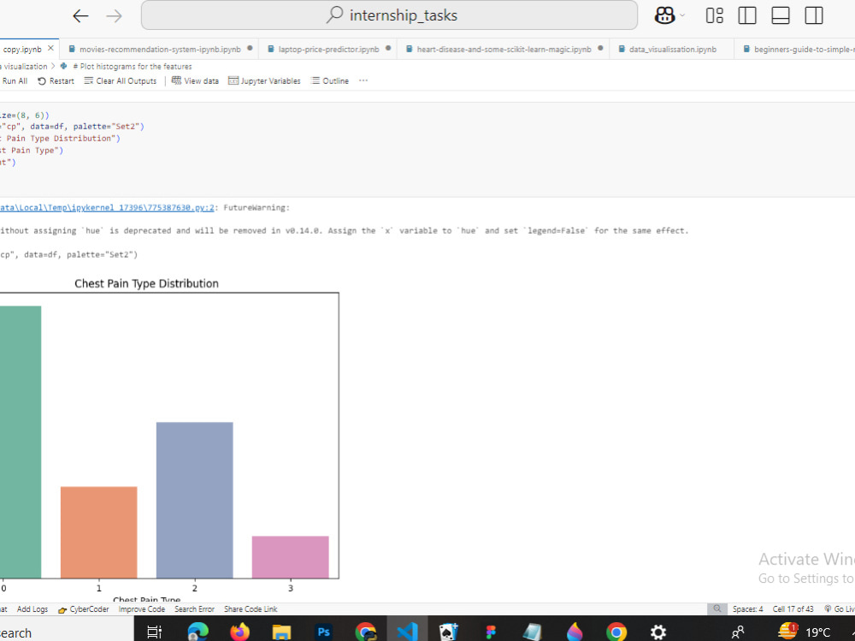855x641 pixels.
Task: Toggle the bottom panel
Action: click(x=781, y=15)
